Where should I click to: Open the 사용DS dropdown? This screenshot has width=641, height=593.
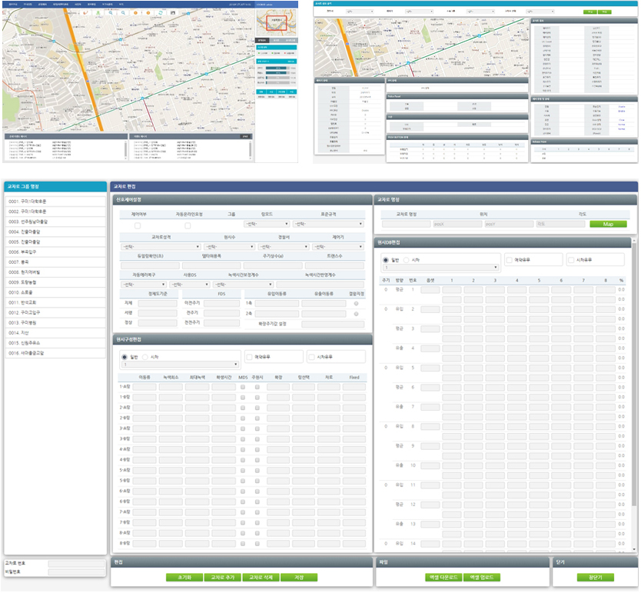pos(190,285)
